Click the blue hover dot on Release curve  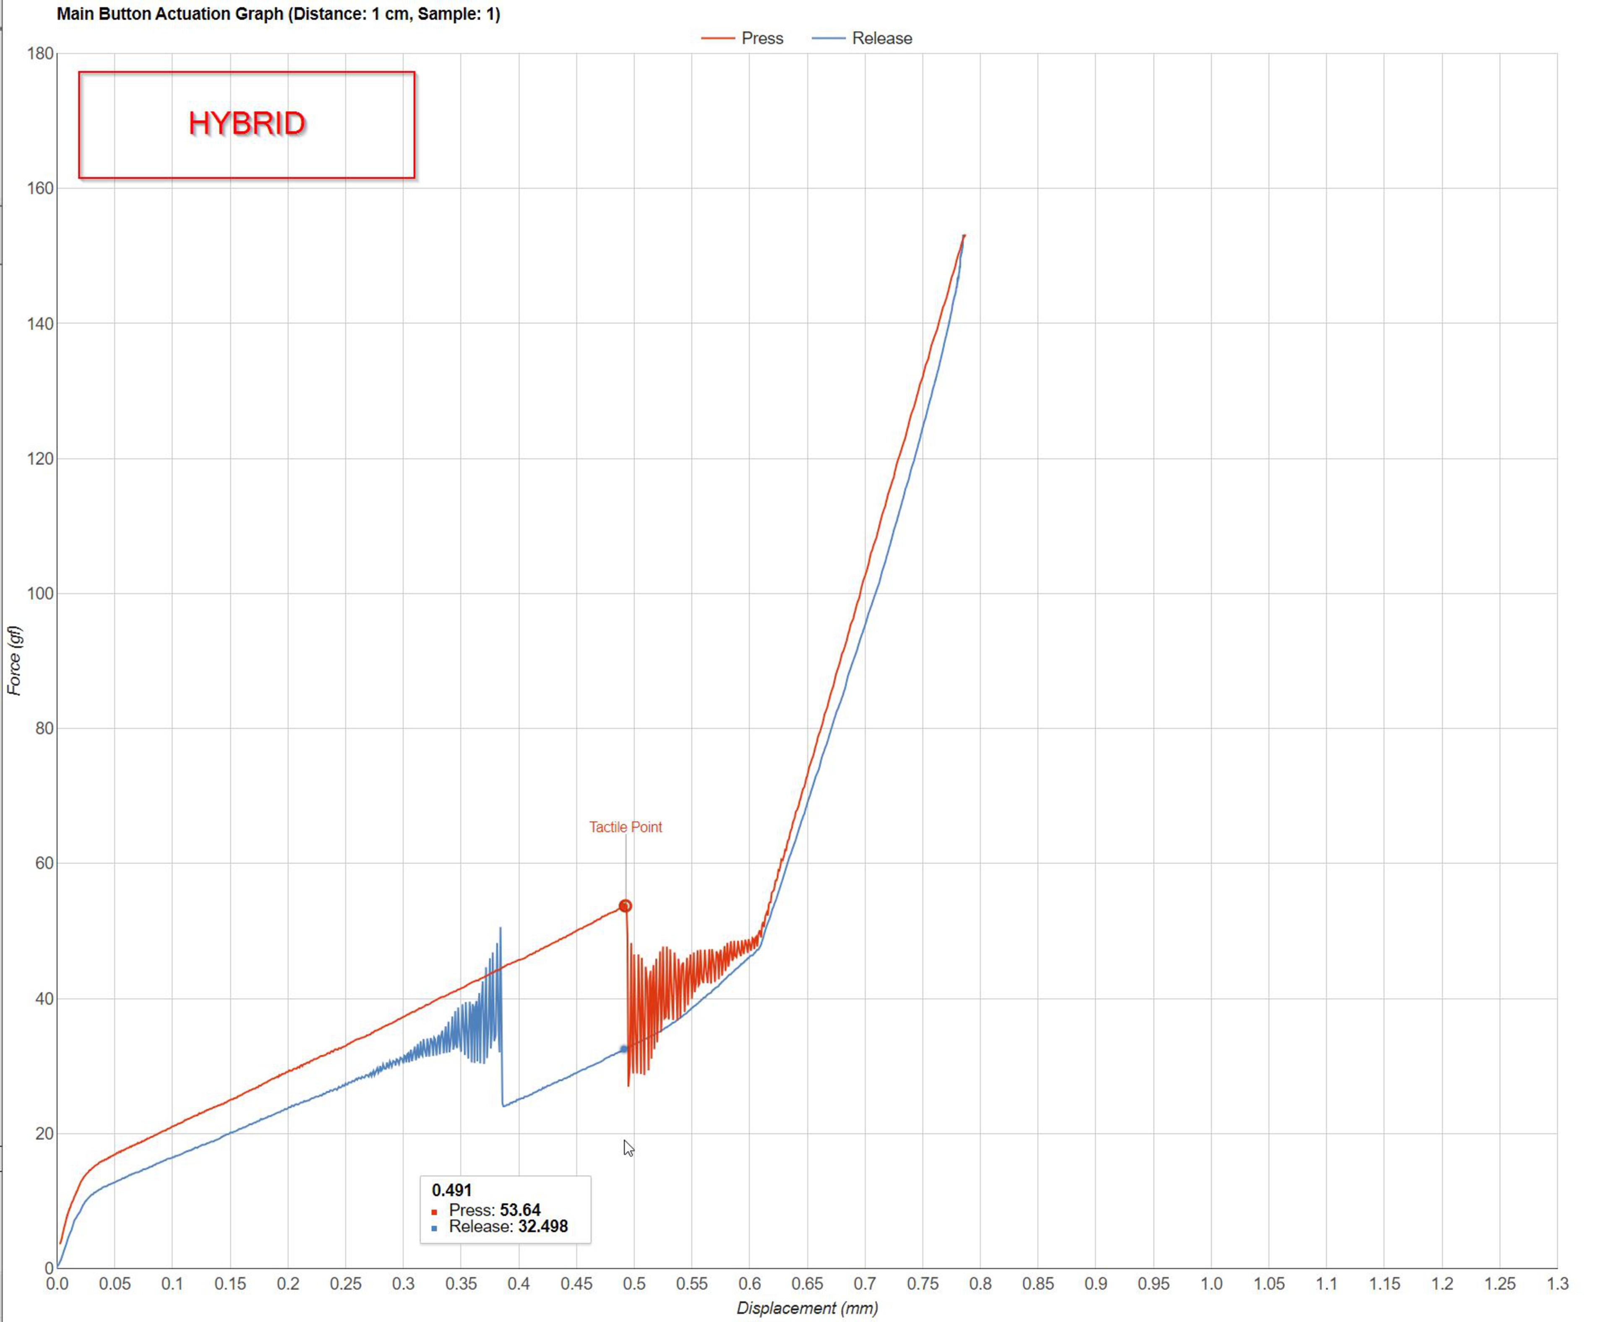pos(623,1049)
